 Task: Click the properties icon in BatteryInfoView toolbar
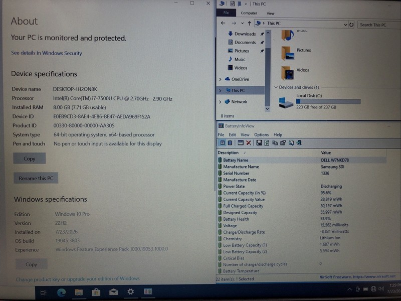[x=283, y=143]
